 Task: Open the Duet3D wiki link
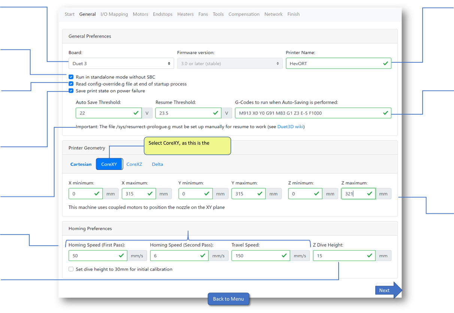[x=290, y=127]
